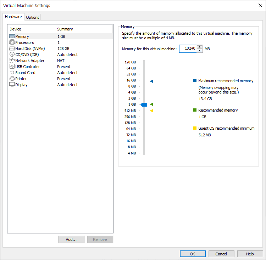Image resolution: width=266 pixels, height=260 pixels.
Task: Switch to the Hardware tab
Action: [13, 17]
